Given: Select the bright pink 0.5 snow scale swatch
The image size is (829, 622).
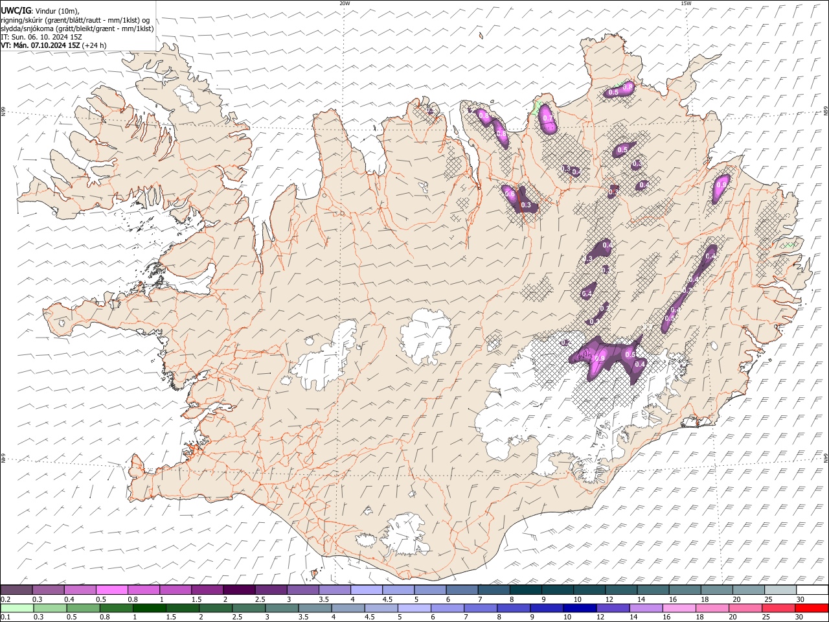Looking at the screenshot, I should point(112,590).
